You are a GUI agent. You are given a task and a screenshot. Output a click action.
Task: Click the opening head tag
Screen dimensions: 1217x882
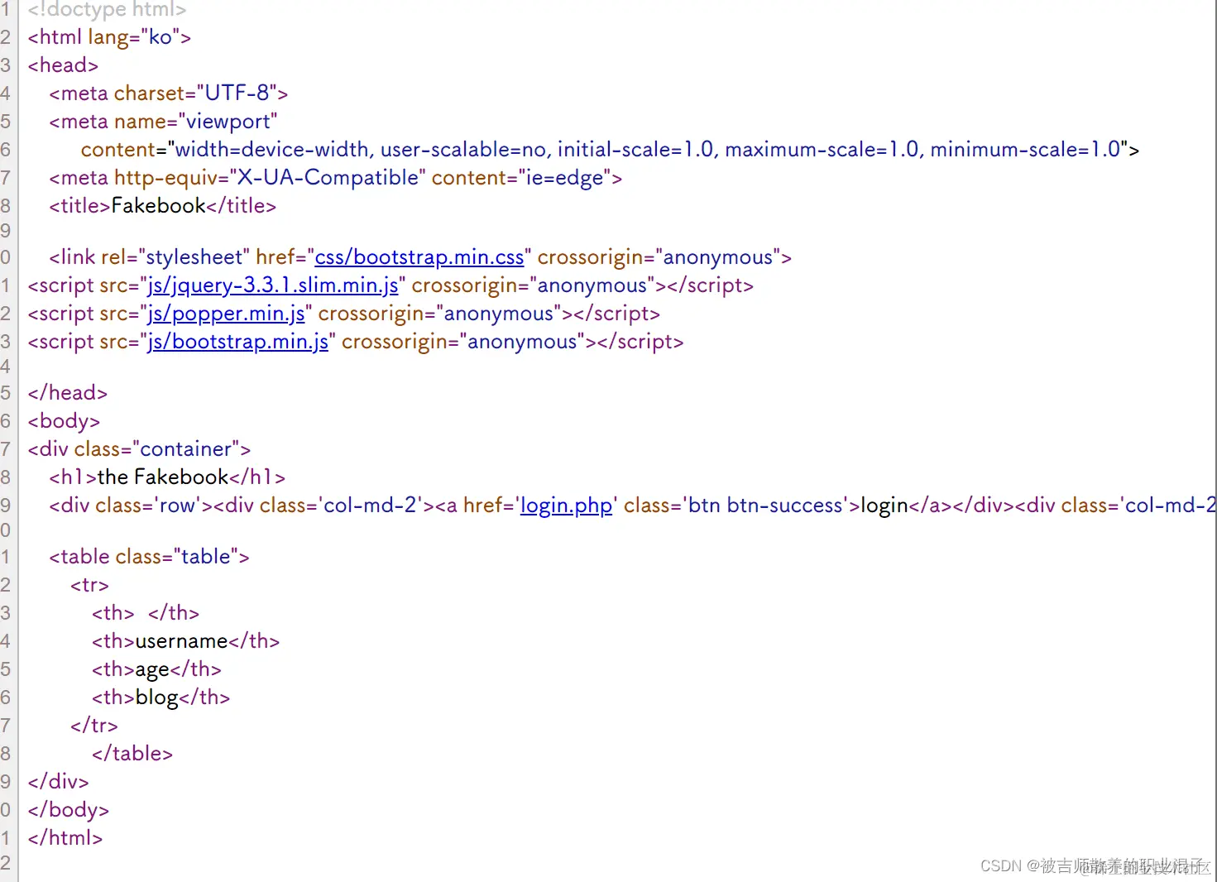pyautogui.click(x=64, y=65)
